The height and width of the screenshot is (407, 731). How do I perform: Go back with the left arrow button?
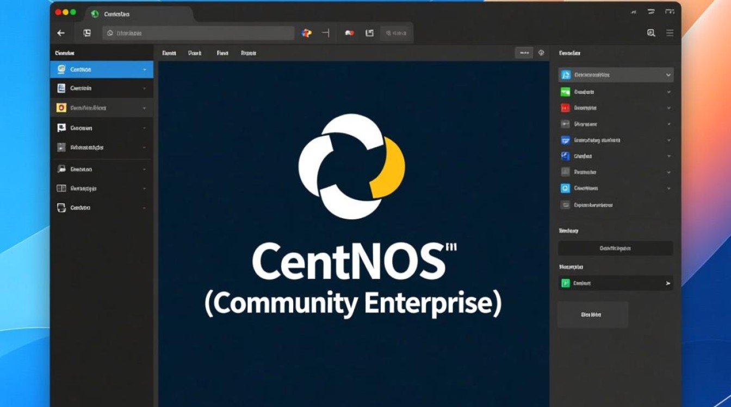(x=61, y=33)
